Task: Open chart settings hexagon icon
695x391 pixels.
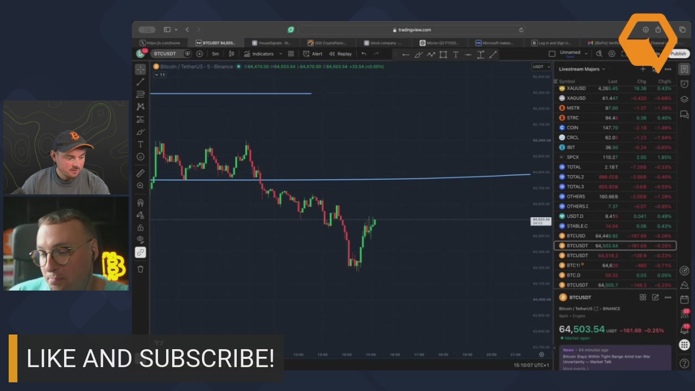Action: point(611,54)
